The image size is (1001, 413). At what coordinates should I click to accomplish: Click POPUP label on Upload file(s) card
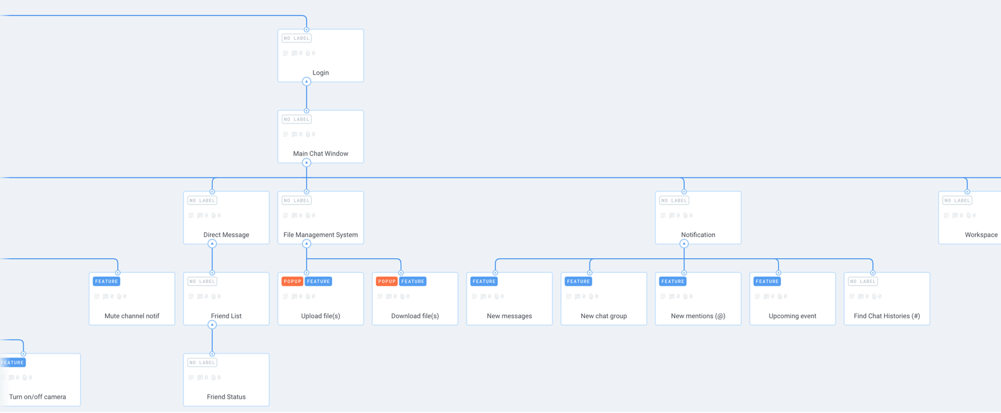292,282
